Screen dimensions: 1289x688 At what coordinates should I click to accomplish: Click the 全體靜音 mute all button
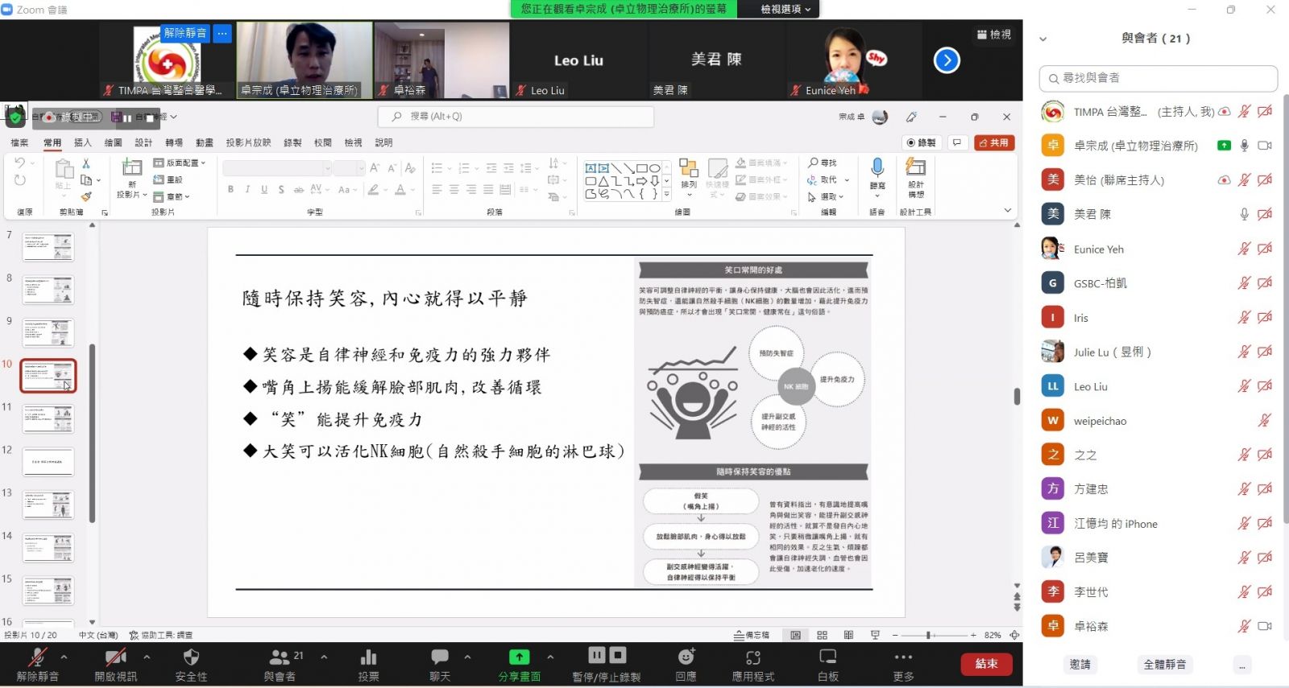(x=1164, y=665)
